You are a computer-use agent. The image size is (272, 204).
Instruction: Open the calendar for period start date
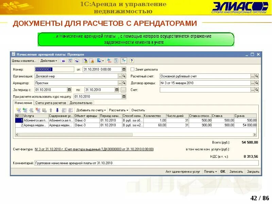coord(69,90)
